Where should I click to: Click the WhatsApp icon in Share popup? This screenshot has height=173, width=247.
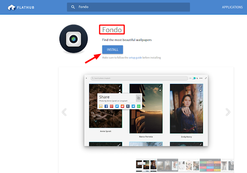(139, 106)
